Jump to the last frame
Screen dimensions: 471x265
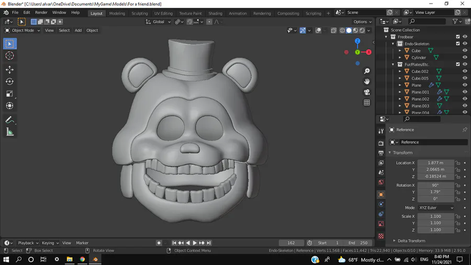pyautogui.click(x=209, y=243)
